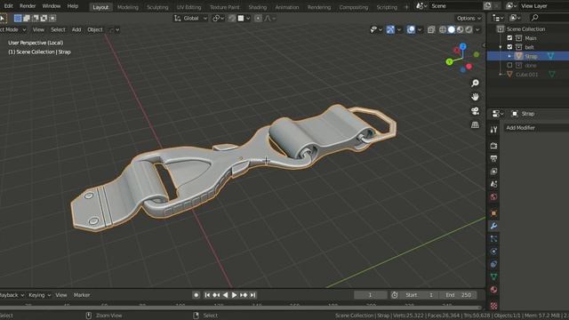The height and width of the screenshot is (320, 569).
Task: Open the Object properties tab
Action: coord(493,213)
